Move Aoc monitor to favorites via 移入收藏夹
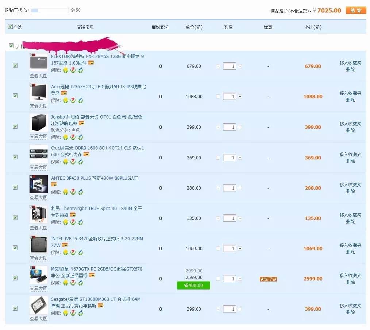The width and height of the screenshot is (370, 330). (350, 93)
